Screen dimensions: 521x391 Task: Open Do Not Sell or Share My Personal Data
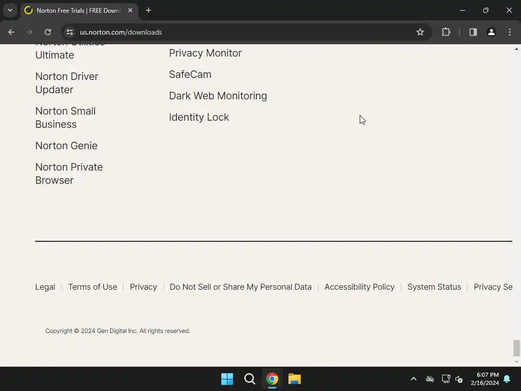[241, 287]
